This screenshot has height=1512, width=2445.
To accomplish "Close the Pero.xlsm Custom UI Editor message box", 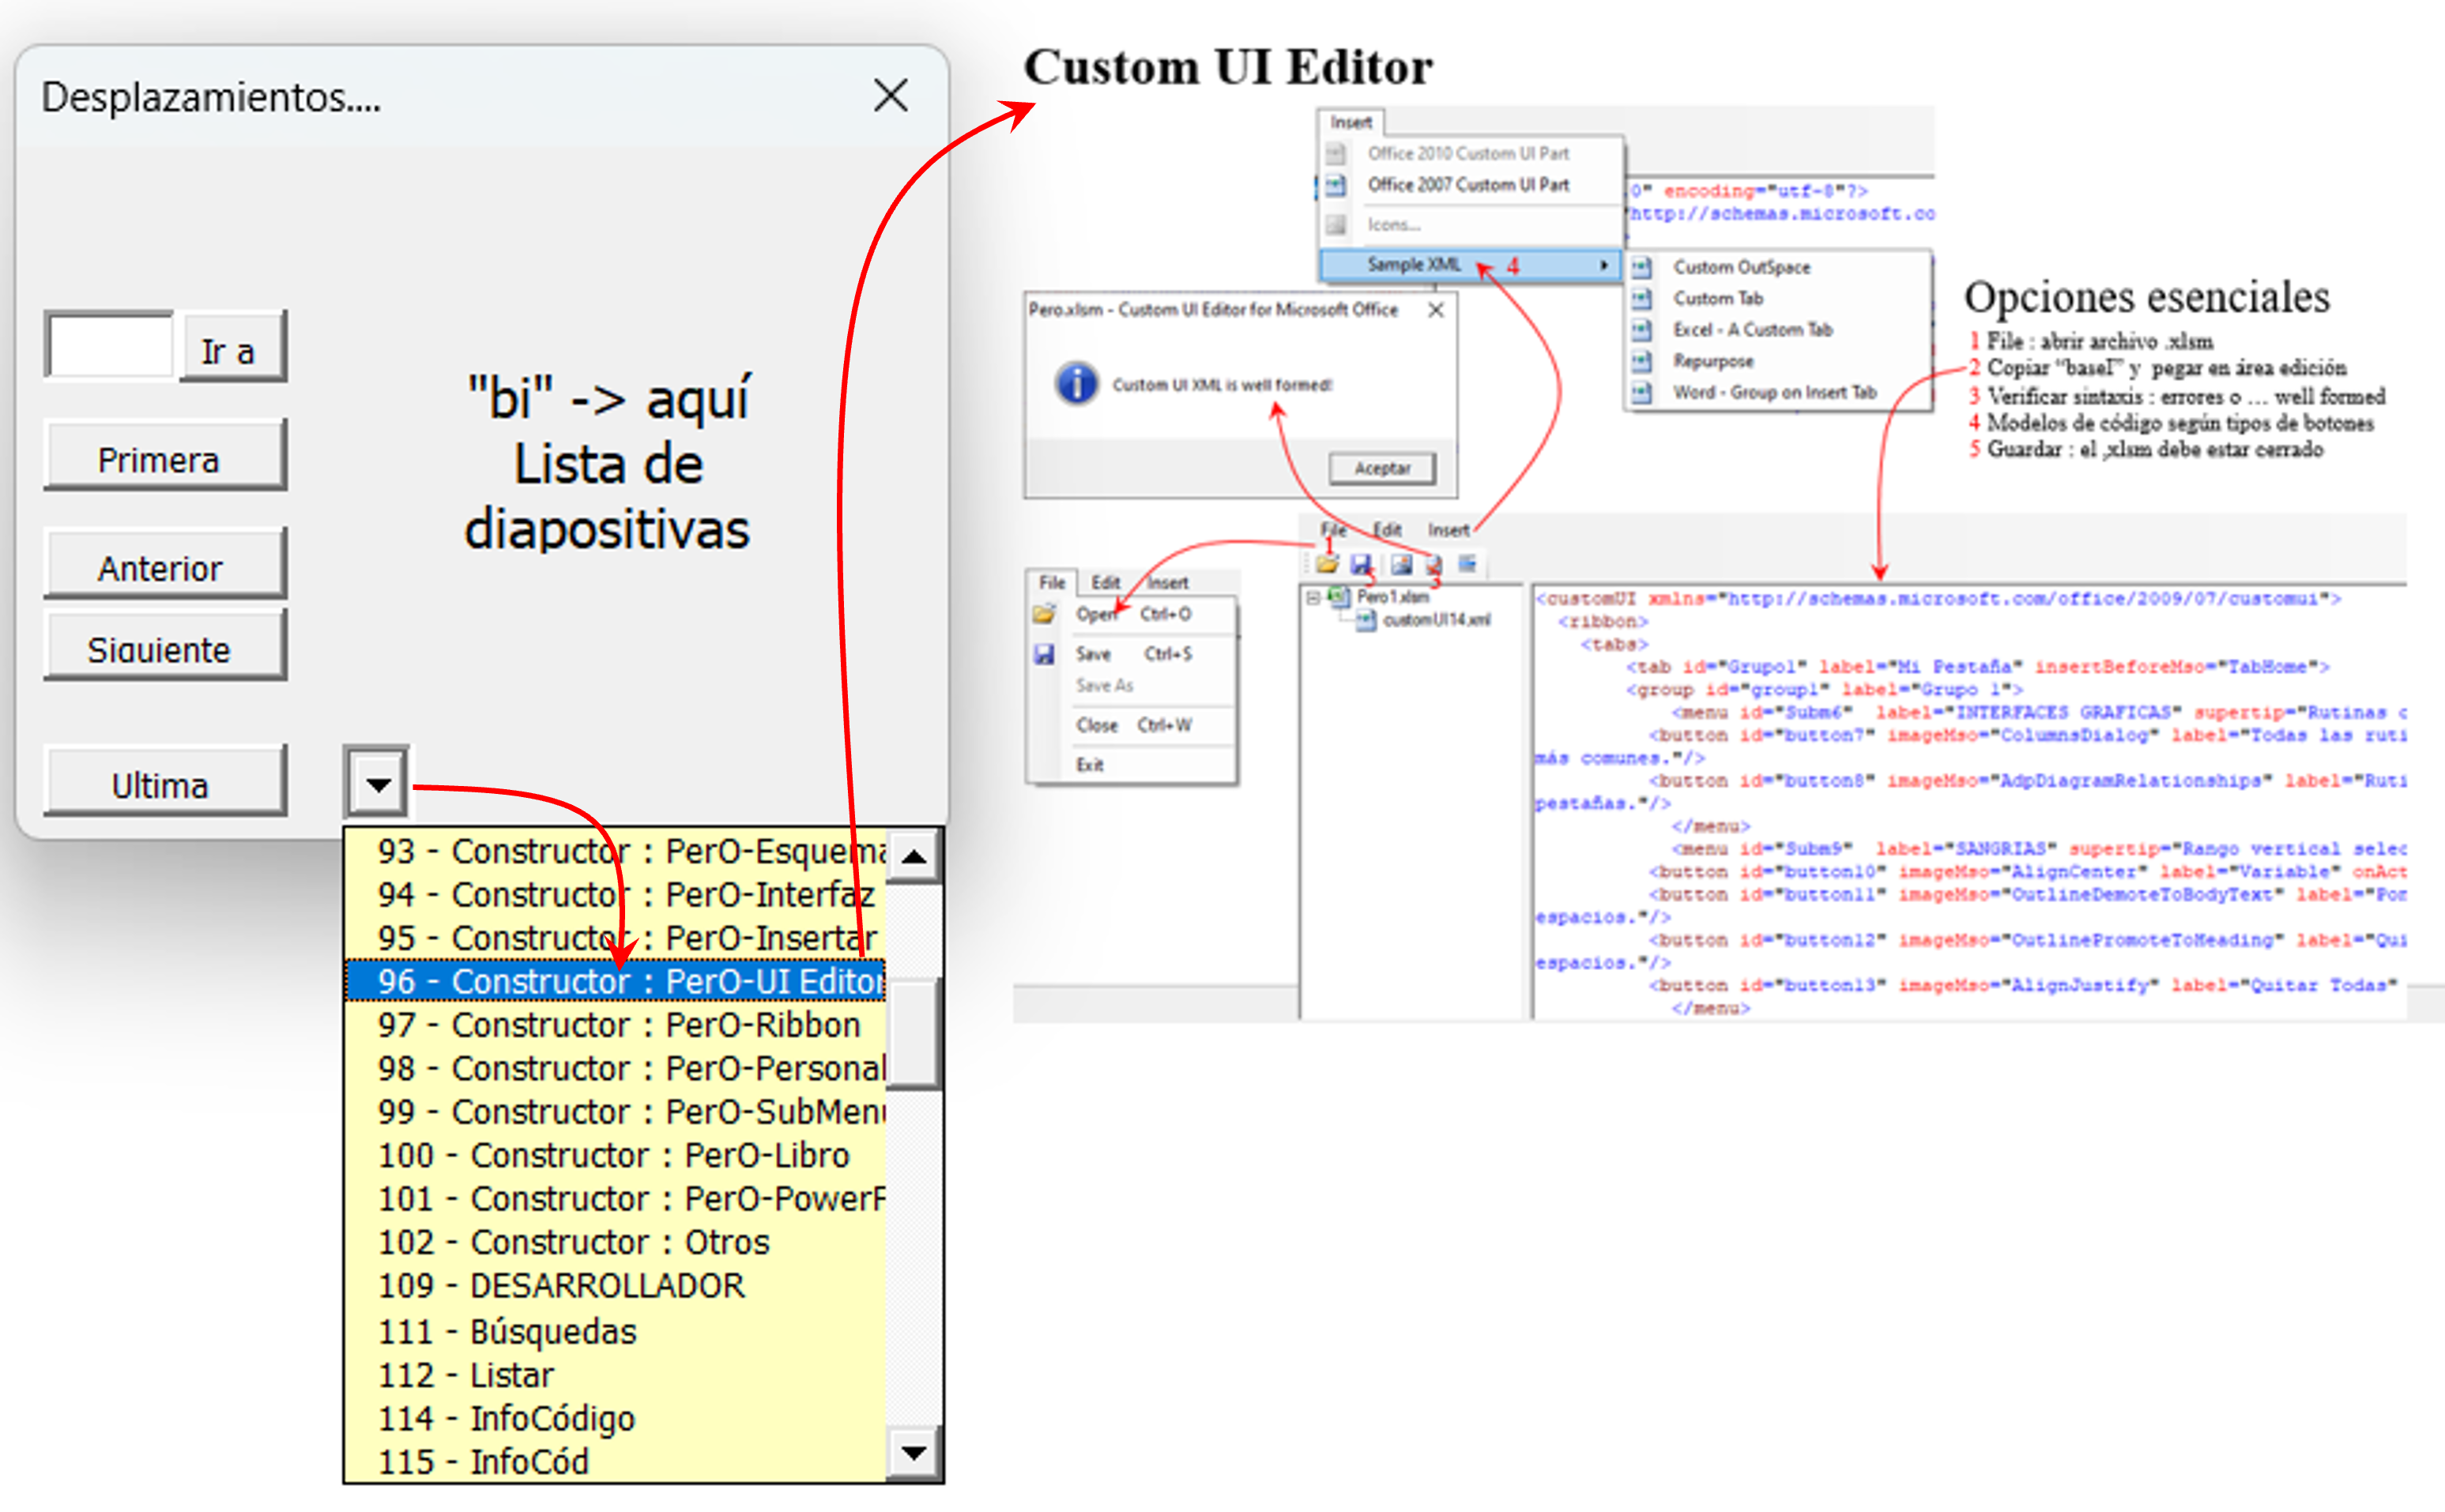I will (1436, 310).
